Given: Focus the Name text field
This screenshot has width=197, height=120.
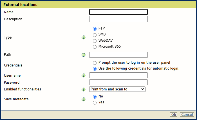Looking at the screenshot, I should 118,12.
